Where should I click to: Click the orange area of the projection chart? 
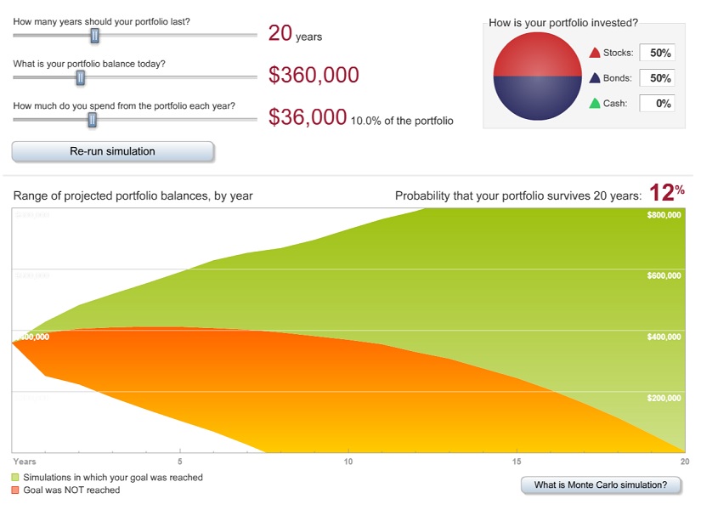(255, 374)
